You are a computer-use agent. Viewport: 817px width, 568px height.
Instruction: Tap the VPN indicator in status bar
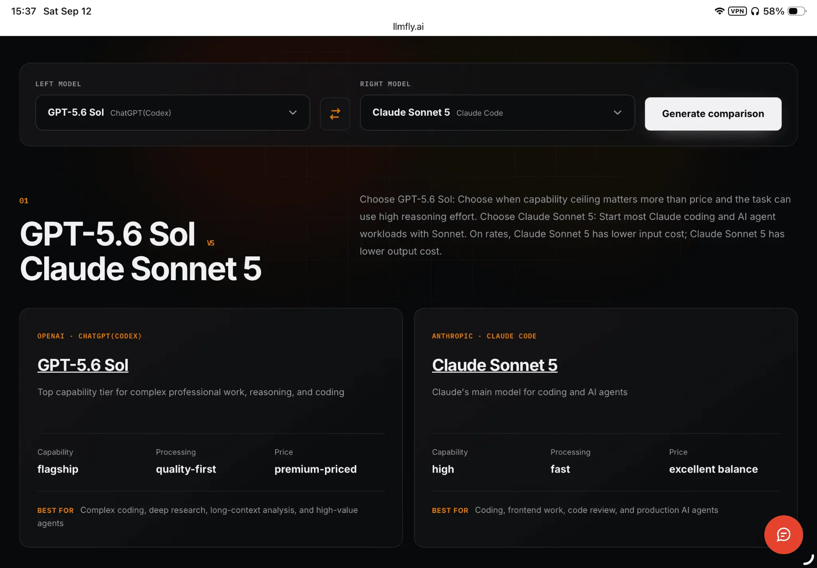[x=737, y=11]
